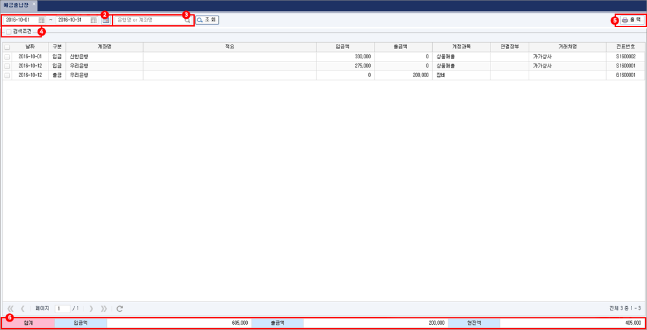Click the 현잔액 footer label

[474, 323]
